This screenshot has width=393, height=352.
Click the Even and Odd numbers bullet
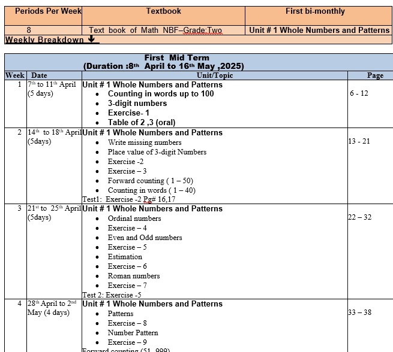pos(145,238)
